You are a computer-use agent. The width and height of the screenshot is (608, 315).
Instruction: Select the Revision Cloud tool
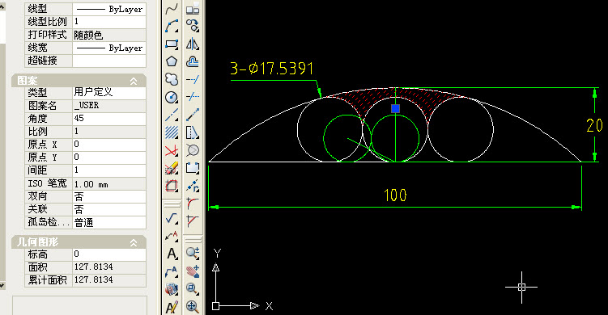(x=172, y=79)
